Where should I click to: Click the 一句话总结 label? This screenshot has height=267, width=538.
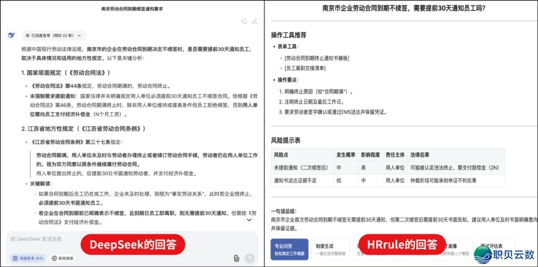pos(284,211)
